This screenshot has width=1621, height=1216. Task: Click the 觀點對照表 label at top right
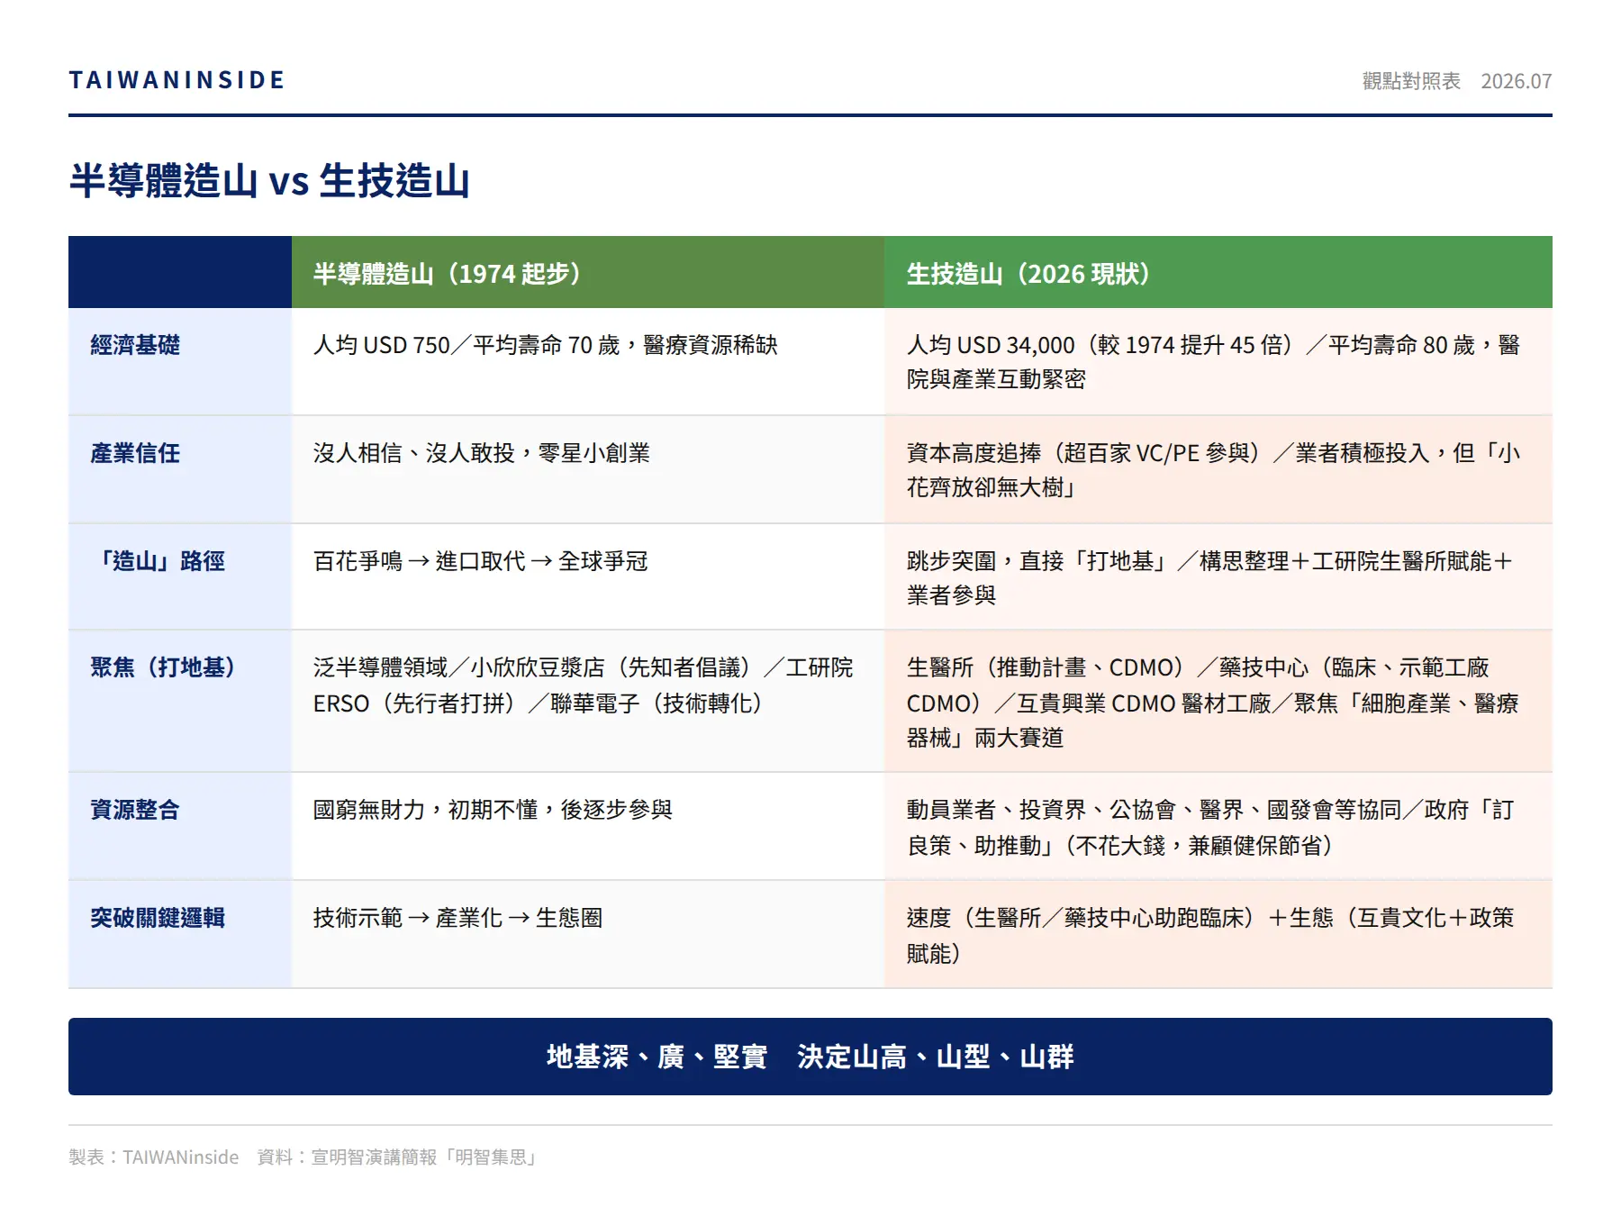pyautogui.click(x=1411, y=81)
